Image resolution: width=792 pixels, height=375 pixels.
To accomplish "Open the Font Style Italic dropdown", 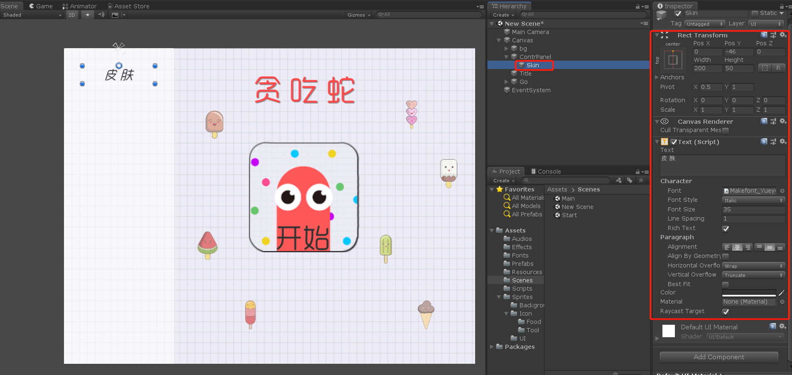I will [x=753, y=200].
